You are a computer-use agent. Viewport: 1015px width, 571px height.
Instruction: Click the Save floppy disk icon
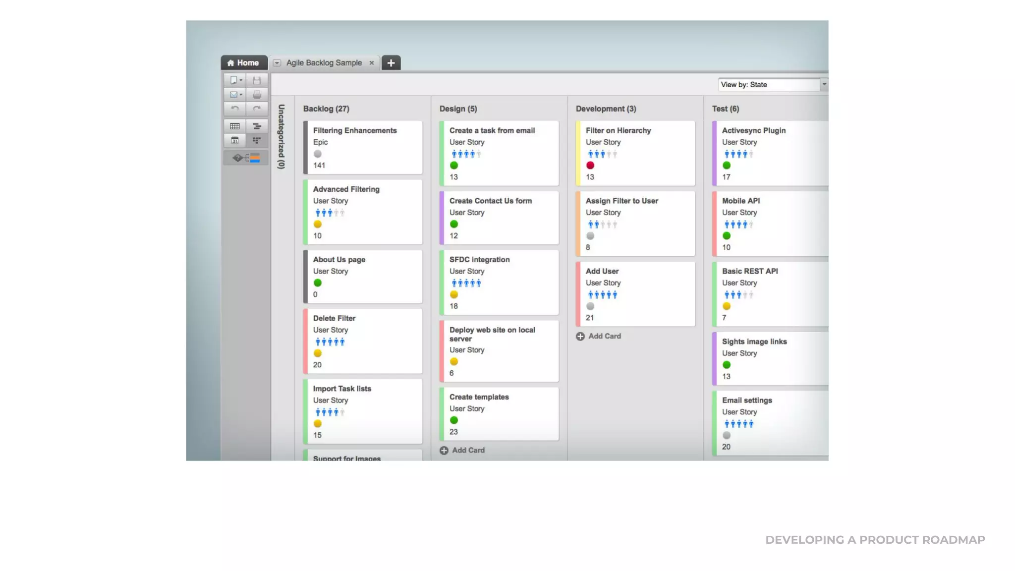click(x=257, y=80)
